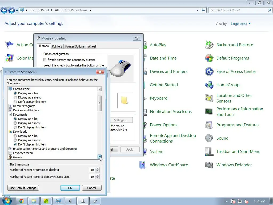The image size is (273, 205).
Task: Select Control Panel 'Display as a menu'
Action: tap(15, 97)
